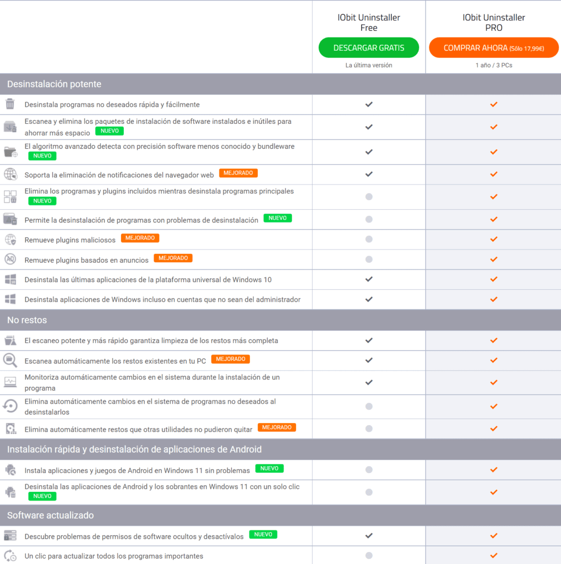Click the trash can icon for uninstalling unwanted programs
Viewport: 561px width, 564px height.
click(x=10, y=104)
